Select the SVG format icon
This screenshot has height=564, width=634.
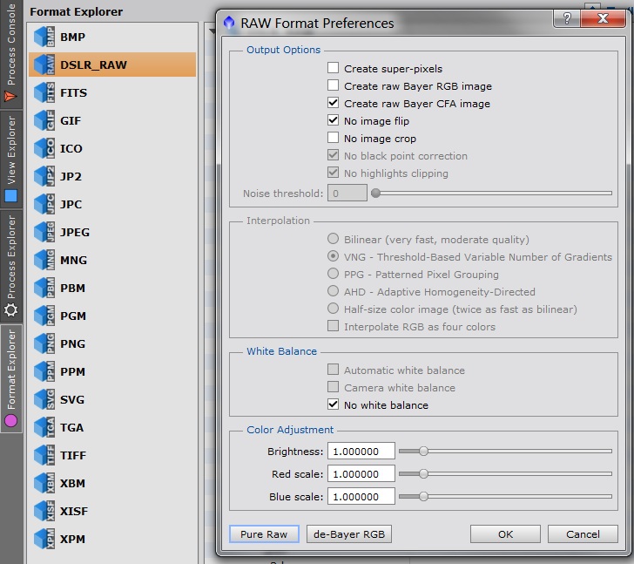44,400
